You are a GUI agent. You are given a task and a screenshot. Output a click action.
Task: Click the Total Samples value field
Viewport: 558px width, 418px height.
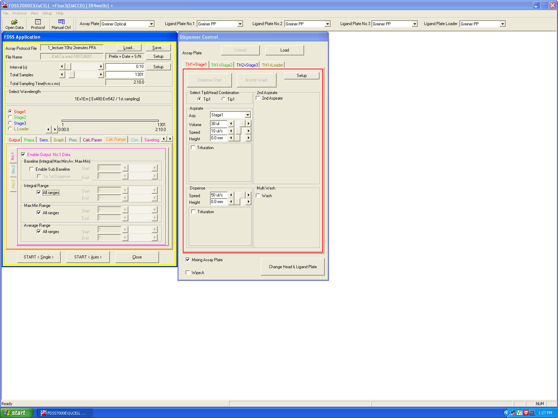pyautogui.click(x=125, y=75)
